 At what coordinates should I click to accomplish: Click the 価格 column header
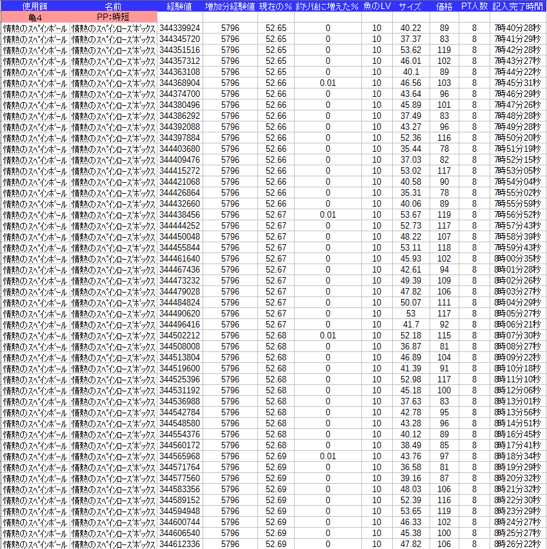(444, 6)
